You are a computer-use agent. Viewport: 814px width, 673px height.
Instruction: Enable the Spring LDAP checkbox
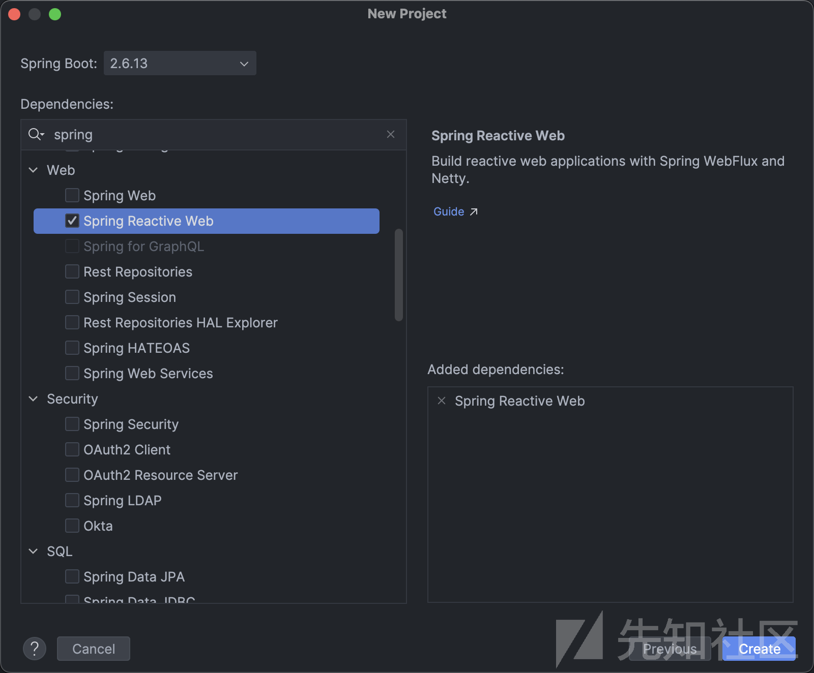(72, 500)
